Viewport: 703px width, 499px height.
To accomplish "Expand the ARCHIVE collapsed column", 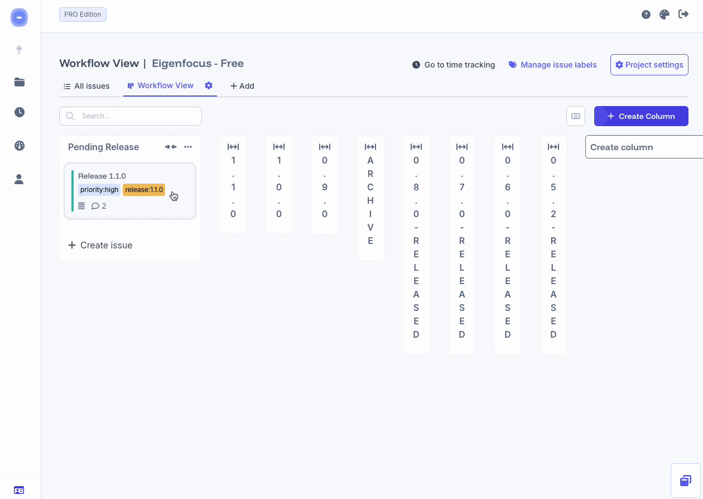I will (x=370, y=147).
